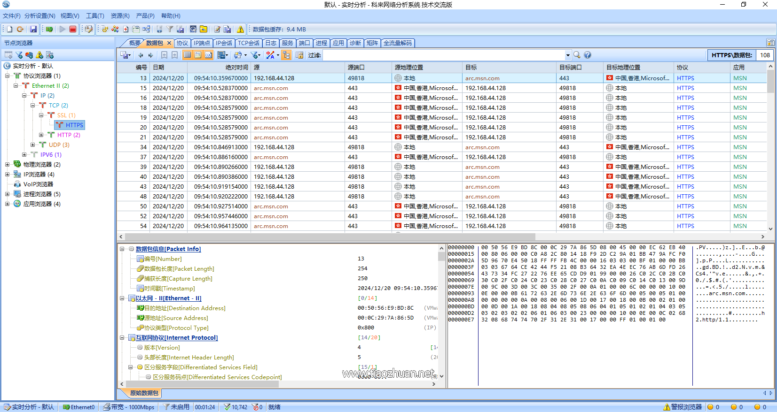Open the 互联网协议[Internet Protocol] link
The width and height of the screenshot is (777, 412).
tap(177, 337)
